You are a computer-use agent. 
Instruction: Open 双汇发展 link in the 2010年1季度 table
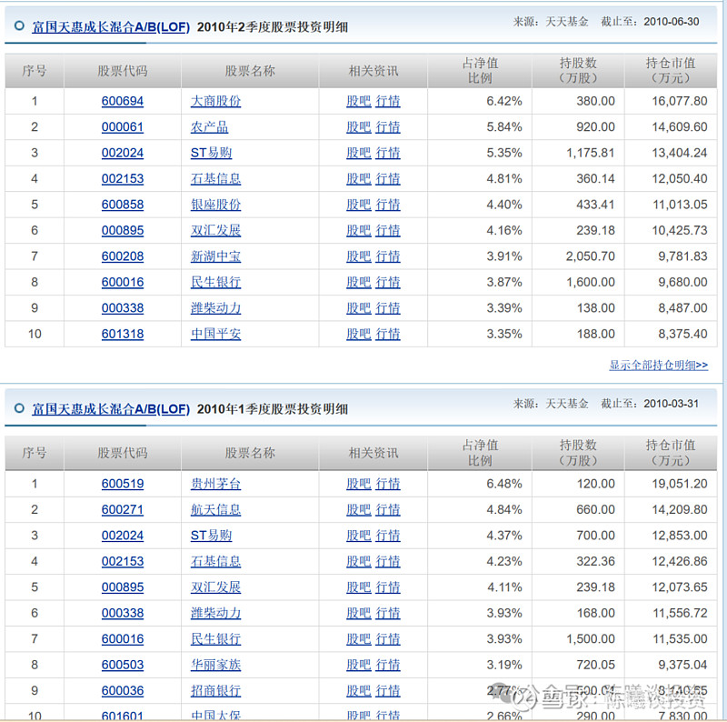[x=215, y=587]
